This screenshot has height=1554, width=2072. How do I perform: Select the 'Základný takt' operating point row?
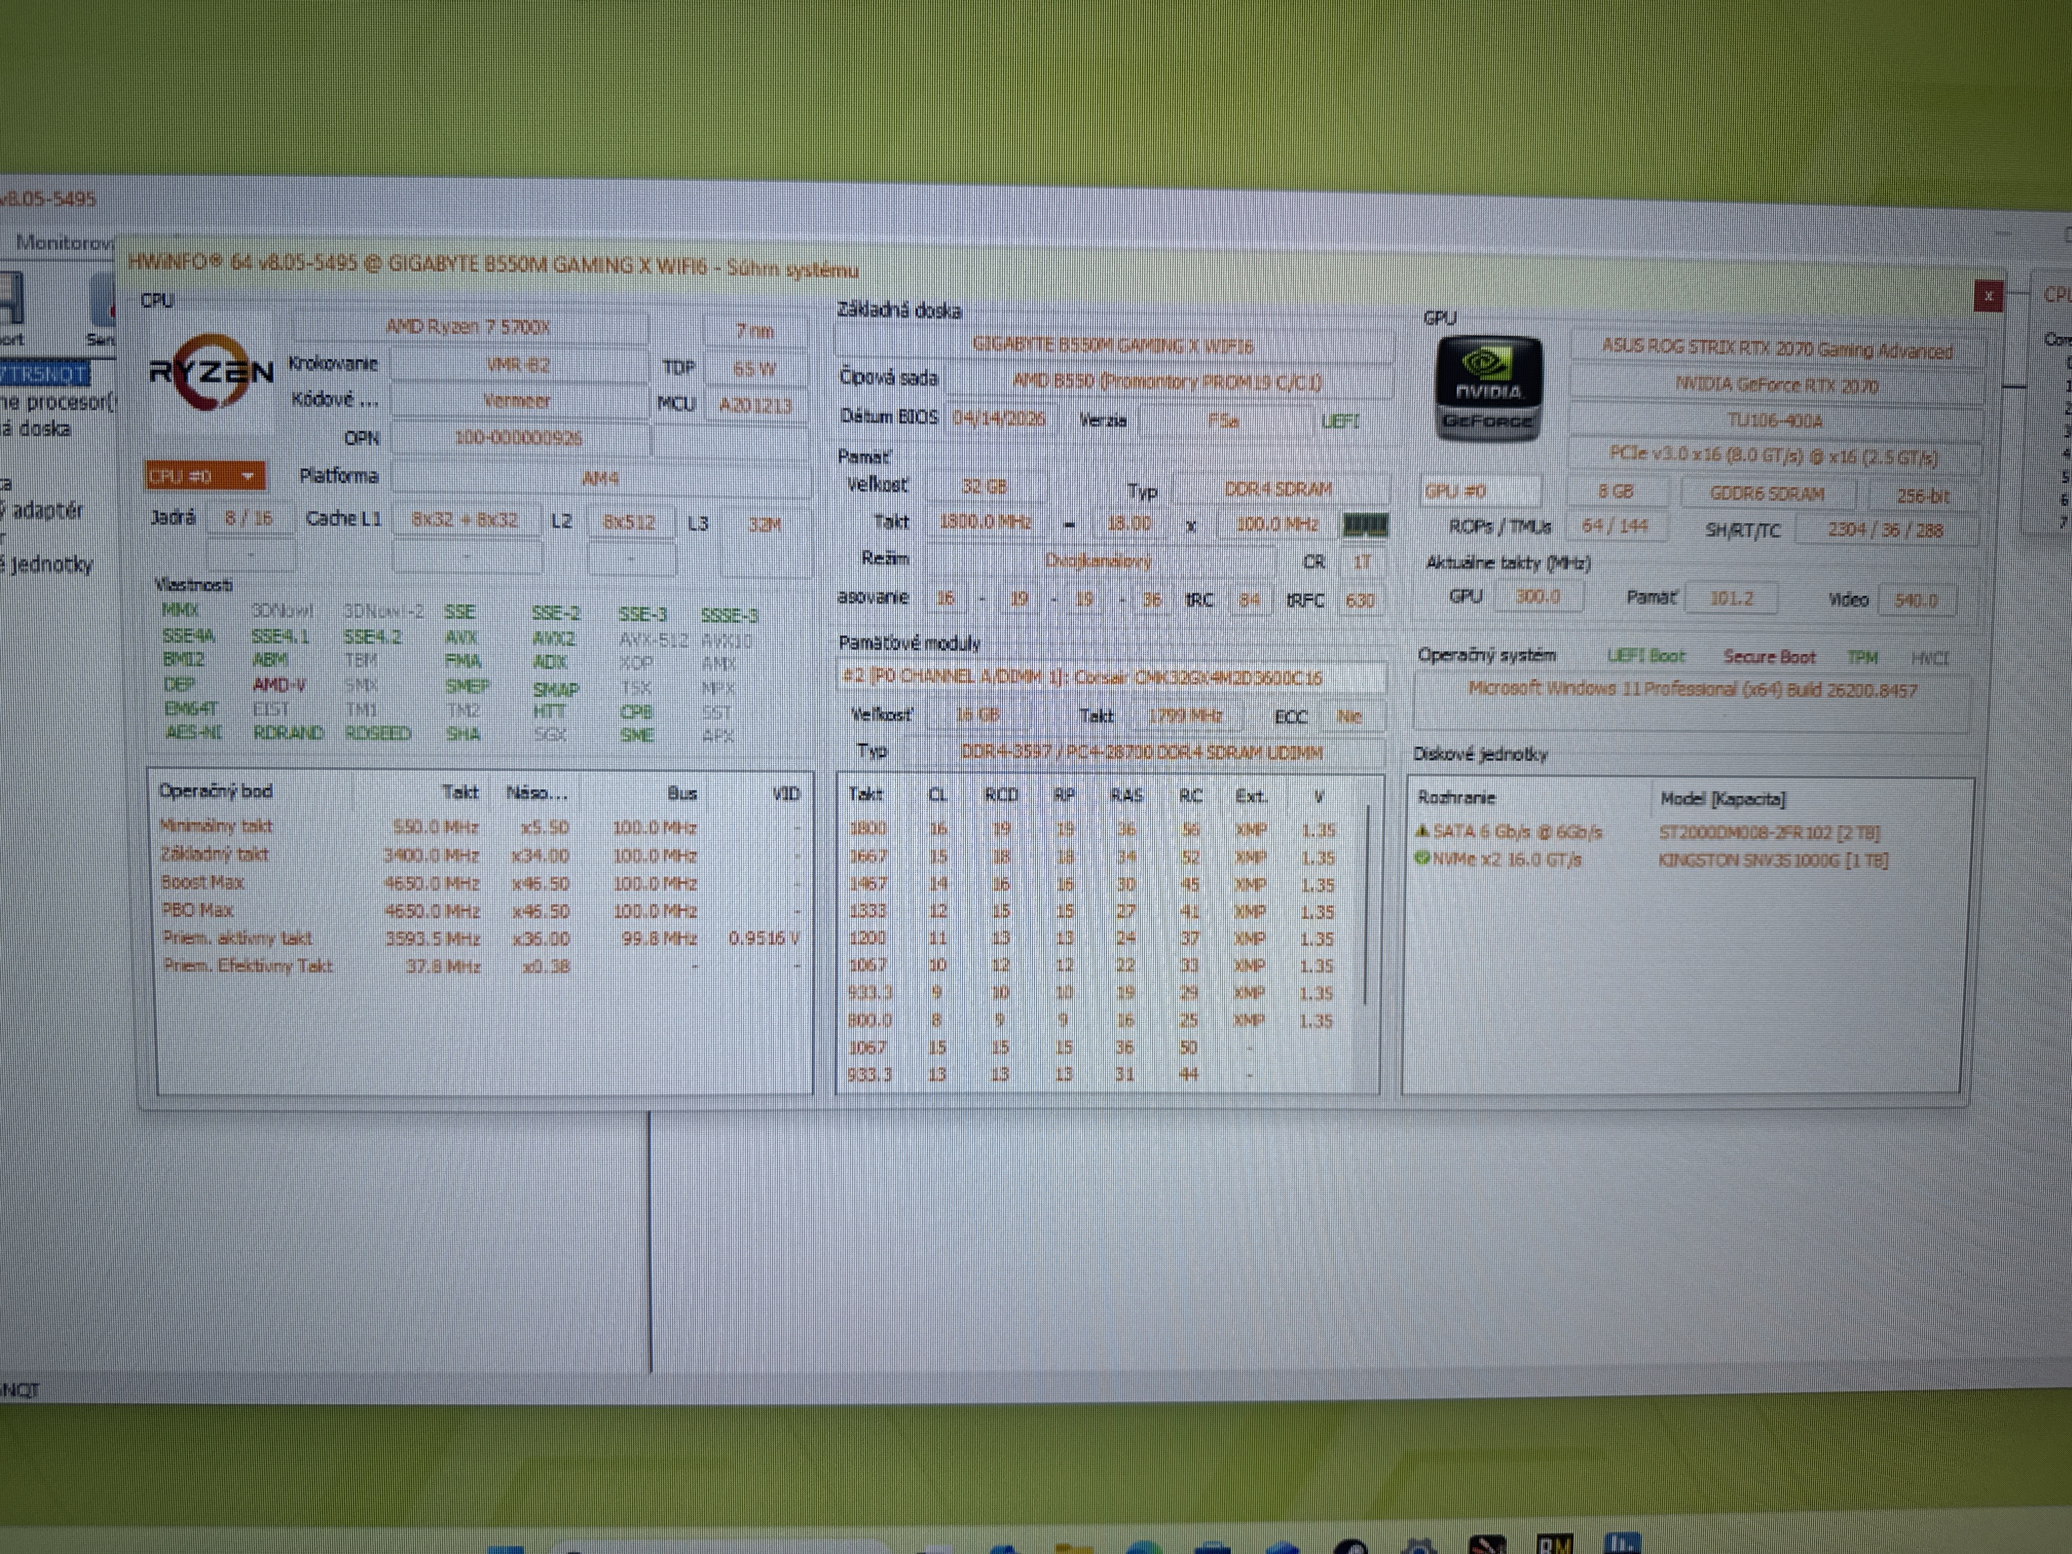[x=479, y=855]
